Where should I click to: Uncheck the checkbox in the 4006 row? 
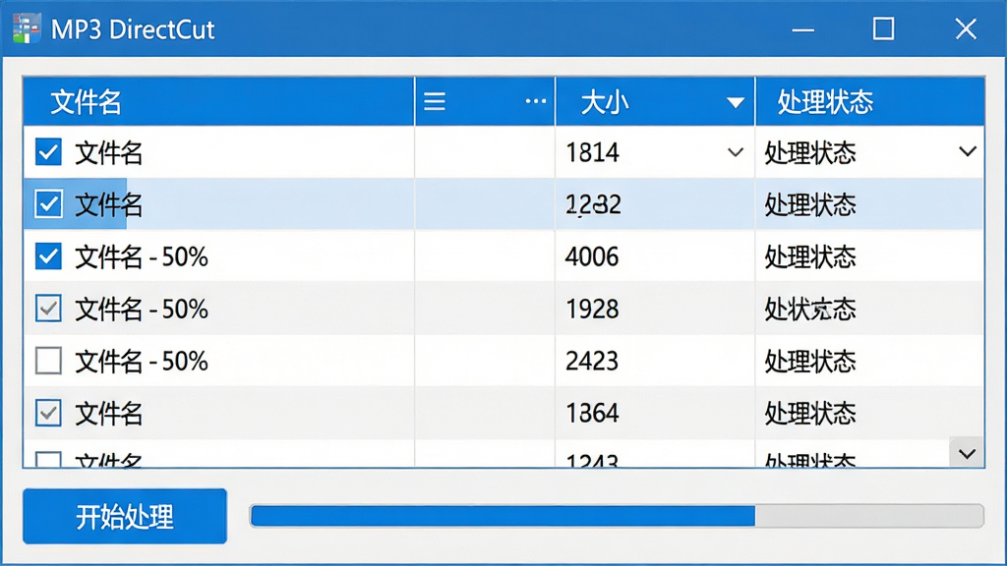pos(48,256)
